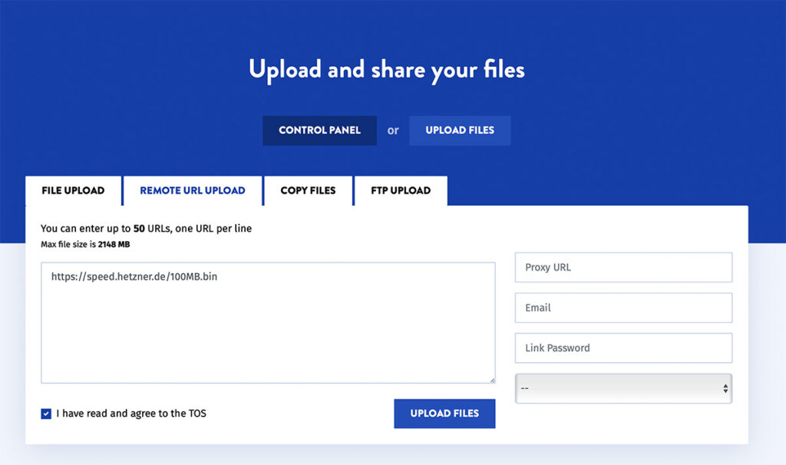
Task: Select the Remote URL Upload tab
Action: click(x=193, y=190)
